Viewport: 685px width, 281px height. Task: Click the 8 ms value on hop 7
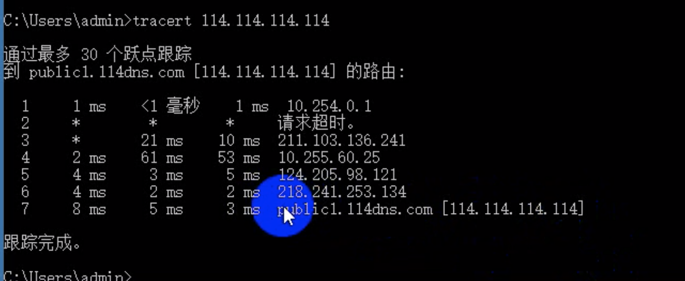(x=89, y=209)
